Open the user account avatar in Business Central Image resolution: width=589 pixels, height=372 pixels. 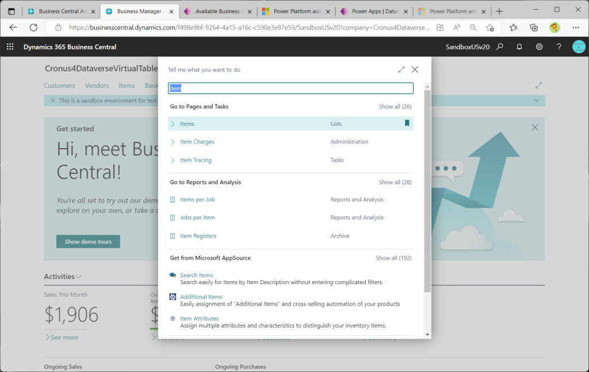[x=579, y=47]
